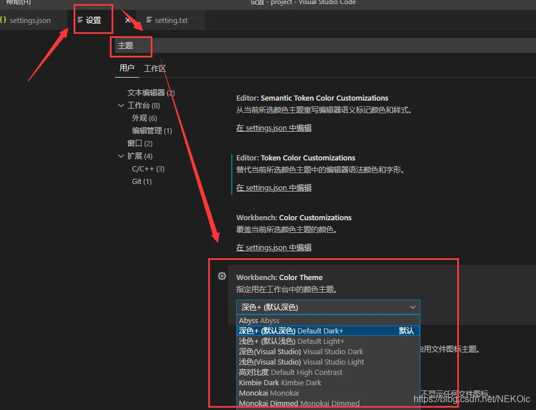The image size is (536, 410).
Task: Choose Abyss theme from the list
Action: [328, 320]
